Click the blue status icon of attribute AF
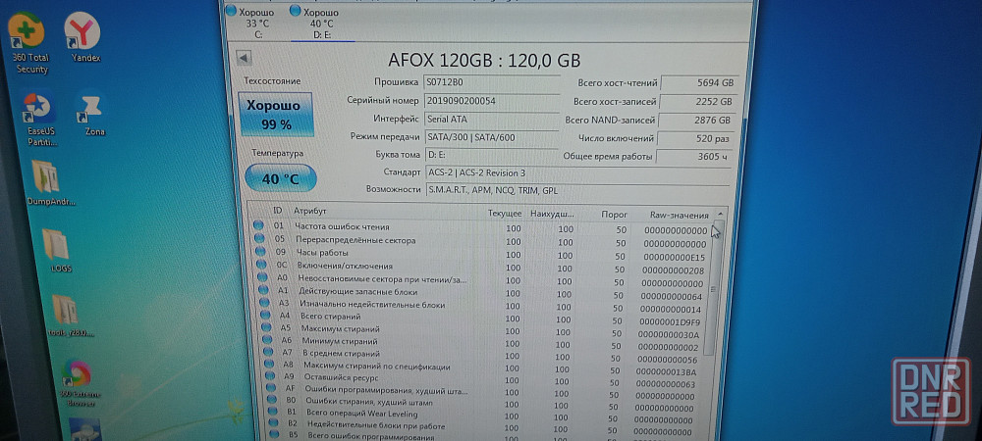 271,388
